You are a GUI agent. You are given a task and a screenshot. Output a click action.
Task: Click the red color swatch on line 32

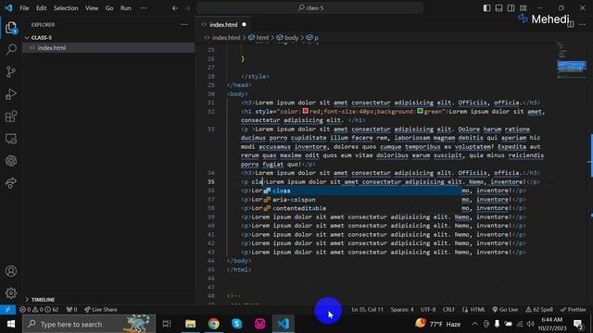tap(306, 111)
